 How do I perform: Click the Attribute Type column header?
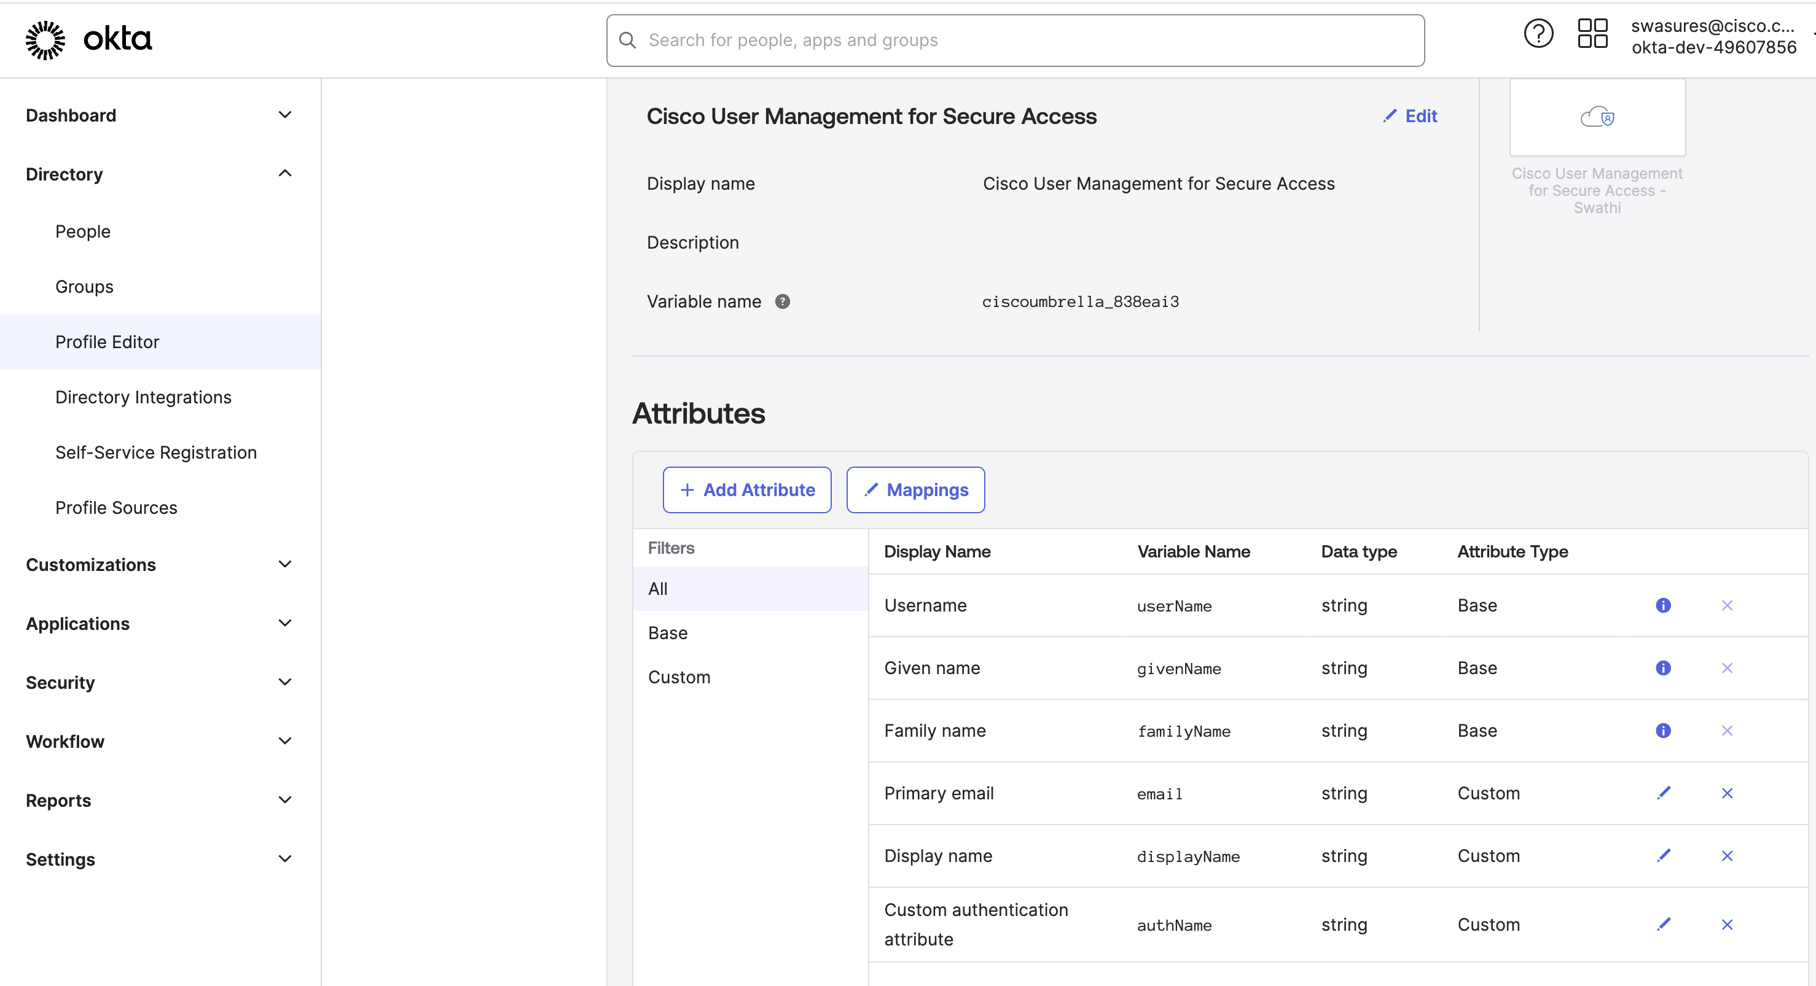[1512, 552]
